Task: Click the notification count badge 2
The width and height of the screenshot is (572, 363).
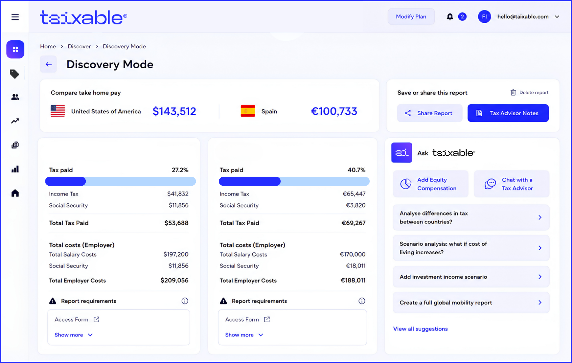Action: pos(462,17)
